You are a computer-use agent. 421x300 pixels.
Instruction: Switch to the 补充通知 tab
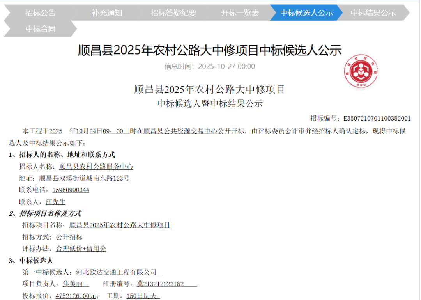tap(107, 13)
